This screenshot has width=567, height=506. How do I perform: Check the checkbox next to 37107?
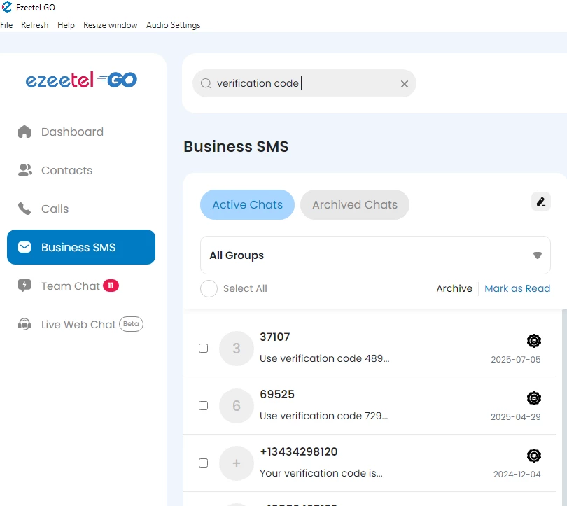[x=203, y=348]
